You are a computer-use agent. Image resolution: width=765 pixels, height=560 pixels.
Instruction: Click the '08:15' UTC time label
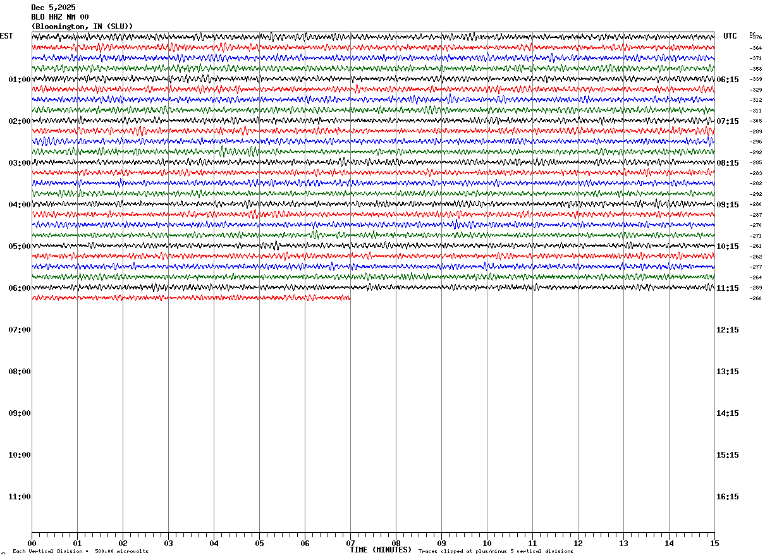pos(728,163)
